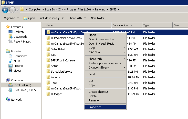
Task: Click the Desktop icon in Favorites
Action: tap(11, 32)
